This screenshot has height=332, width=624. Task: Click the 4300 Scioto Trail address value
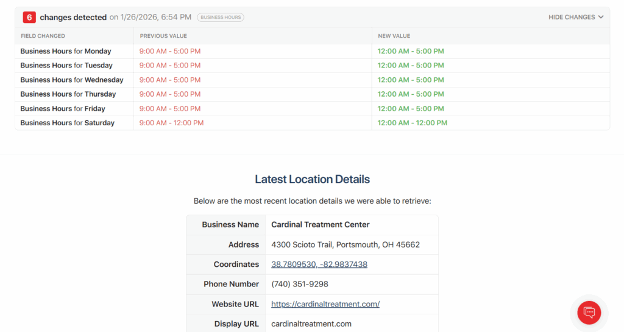tap(346, 245)
